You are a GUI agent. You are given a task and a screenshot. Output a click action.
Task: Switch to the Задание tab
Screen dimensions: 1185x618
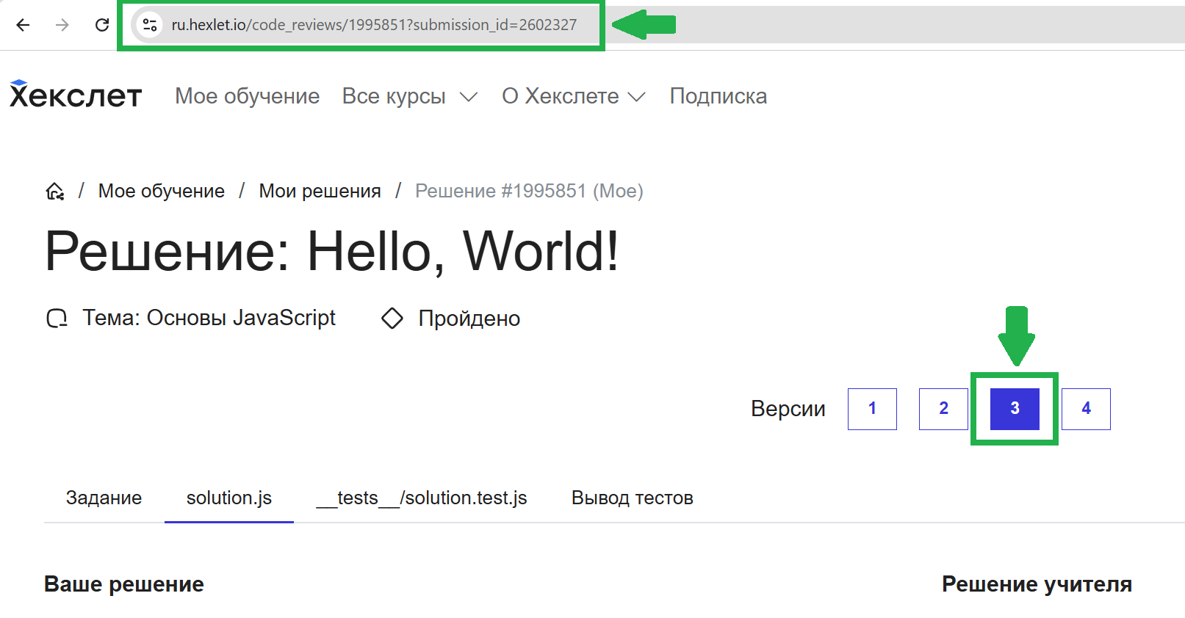(104, 498)
